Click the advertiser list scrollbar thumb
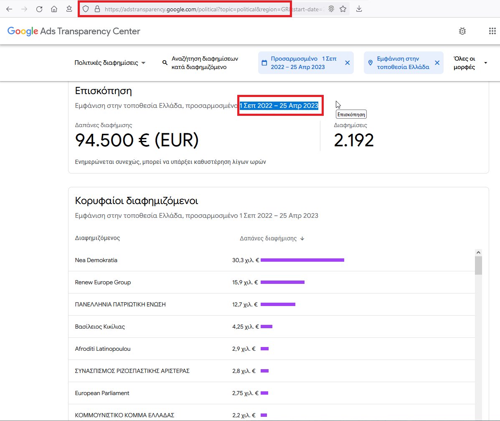This screenshot has width=500, height=421. pos(478,265)
